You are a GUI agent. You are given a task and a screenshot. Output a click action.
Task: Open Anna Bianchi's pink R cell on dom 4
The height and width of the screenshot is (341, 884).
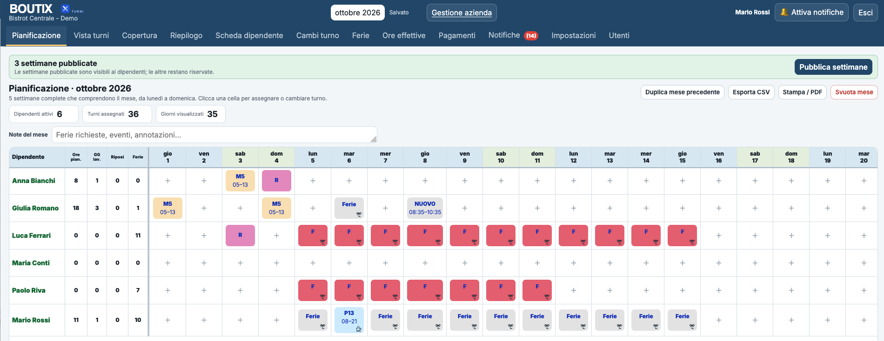pos(276,181)
